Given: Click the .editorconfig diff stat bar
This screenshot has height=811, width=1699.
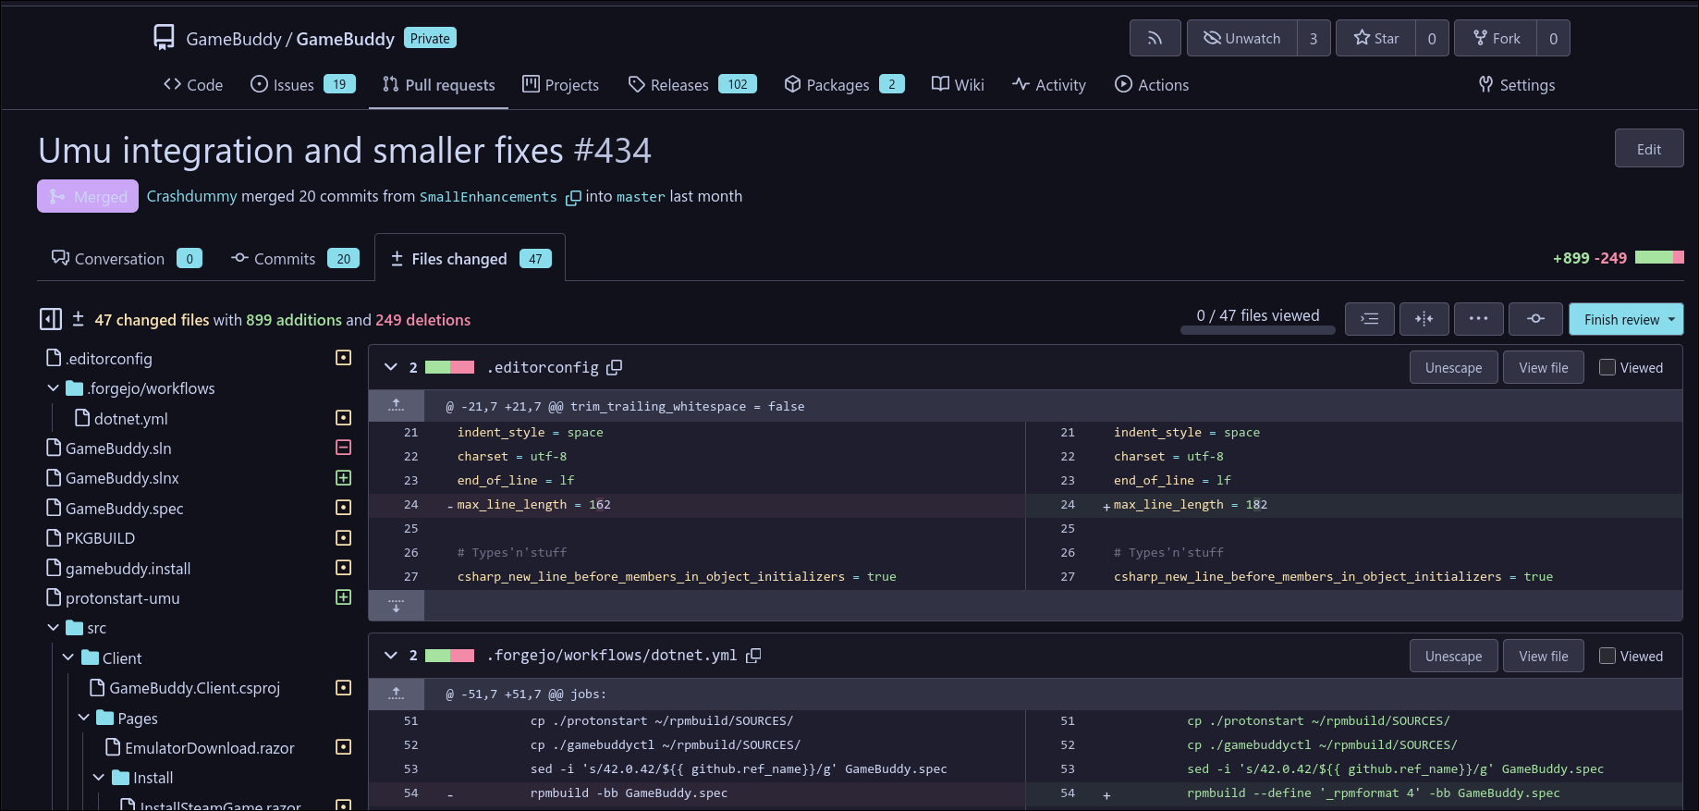Looking at the screenshot, I should [x=449, y=367].
